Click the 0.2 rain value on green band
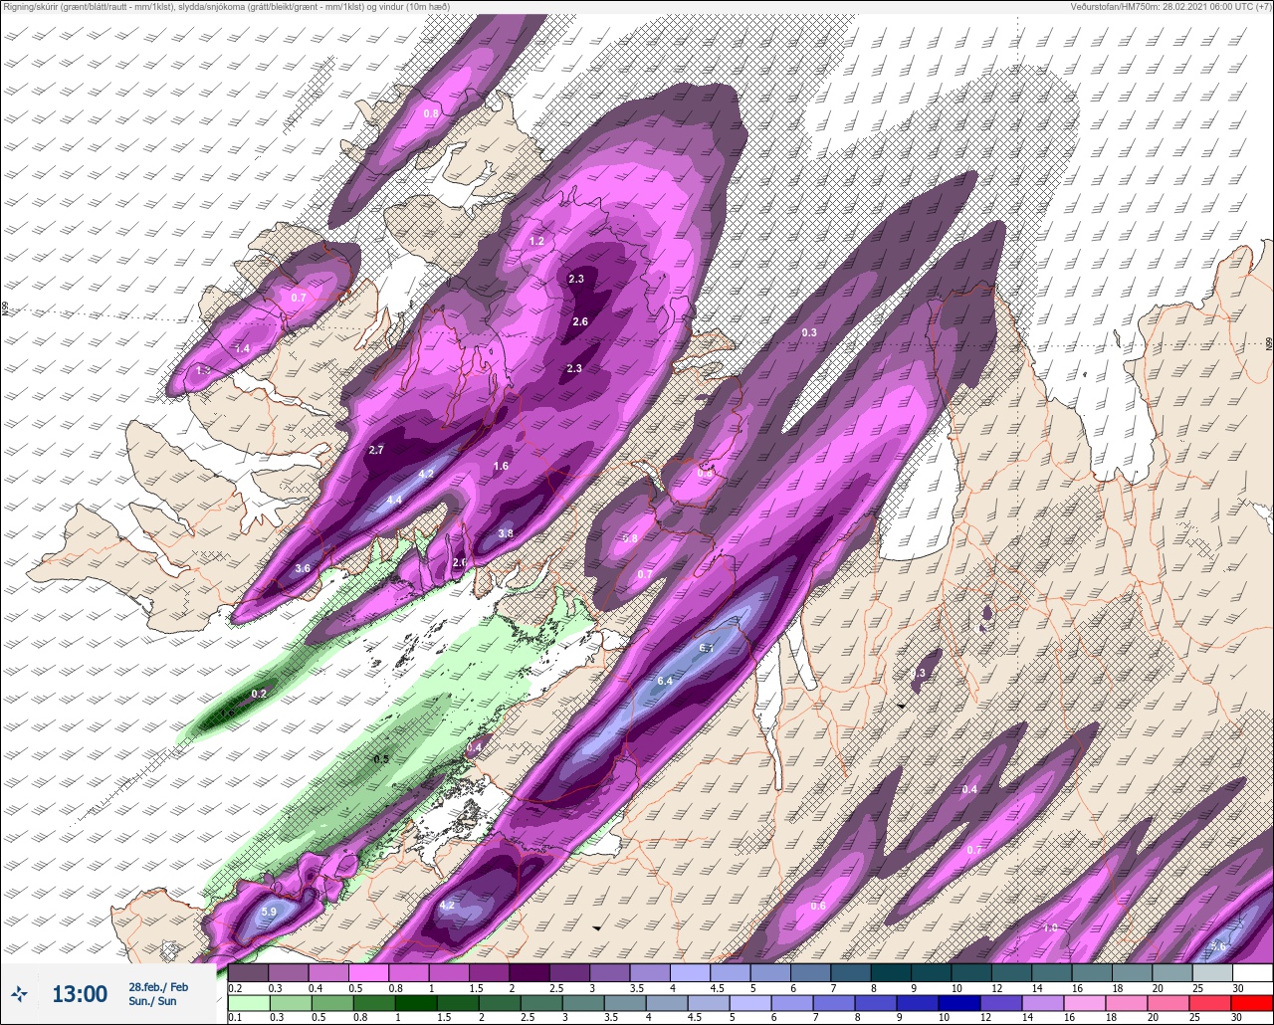 click(259, 693)
